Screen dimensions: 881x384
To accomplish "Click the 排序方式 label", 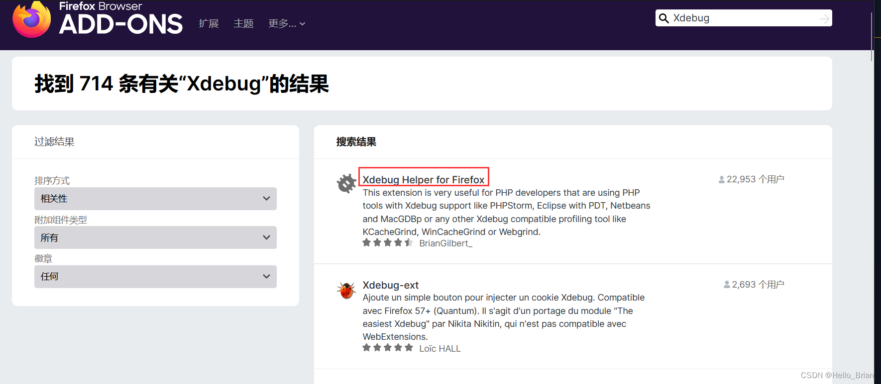I will click(x=52, y=180).
